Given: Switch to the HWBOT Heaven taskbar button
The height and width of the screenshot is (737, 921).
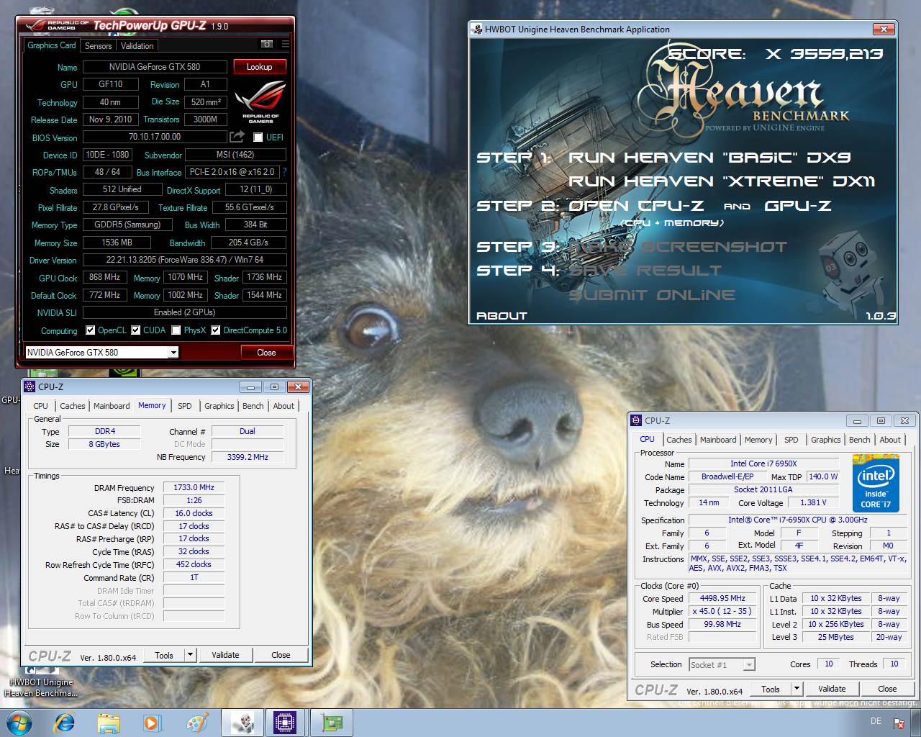Looking at the screenshot, I should pyautogui.click(x=242, y=722).
